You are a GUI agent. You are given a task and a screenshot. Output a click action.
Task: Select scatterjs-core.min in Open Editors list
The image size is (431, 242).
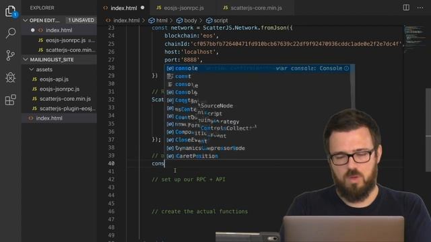[59, 50]
